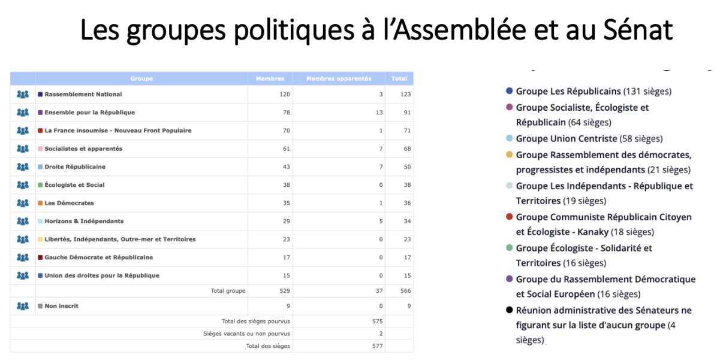Click the Union des droites pour la République link

[x=102, y=275]
